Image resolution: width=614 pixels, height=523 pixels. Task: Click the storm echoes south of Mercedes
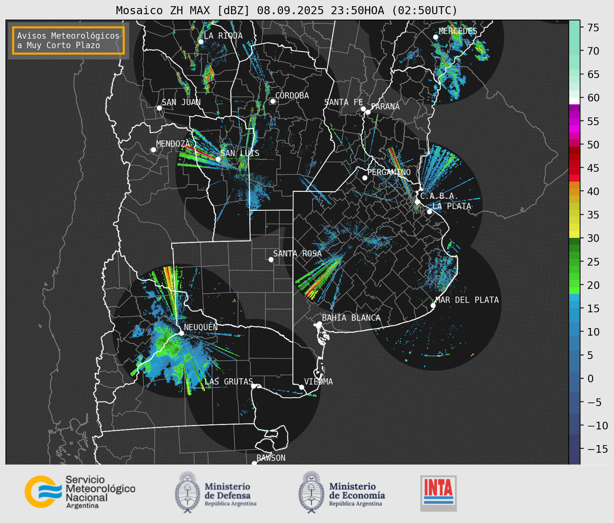[x=448, y=71]
